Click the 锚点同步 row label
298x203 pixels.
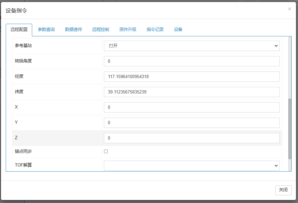[x=23, y=151]
